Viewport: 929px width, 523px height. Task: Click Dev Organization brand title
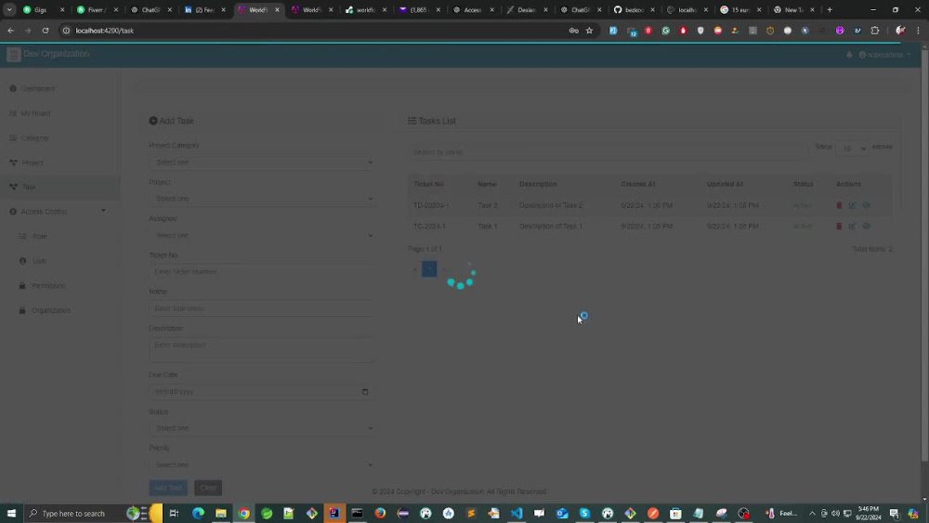(57, 54)
